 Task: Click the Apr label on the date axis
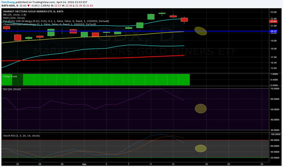(x=84, y=164)
